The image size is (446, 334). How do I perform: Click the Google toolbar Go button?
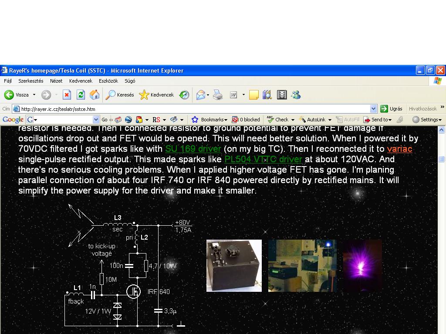[105, 120]
